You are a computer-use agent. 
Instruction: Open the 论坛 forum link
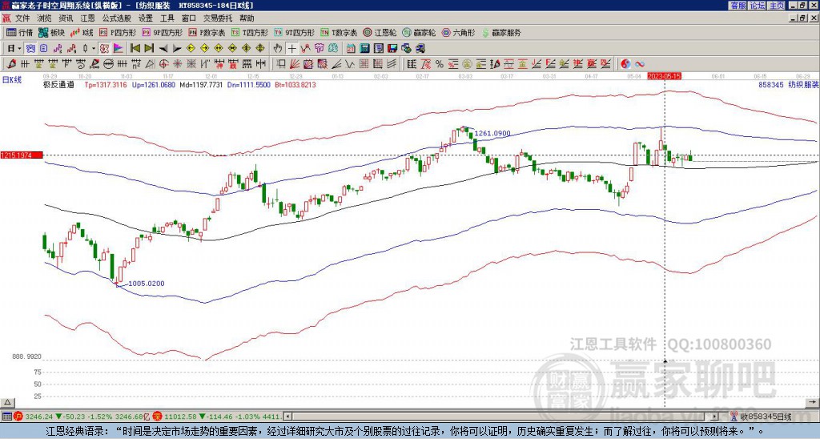pyautogui.click(x=757, y=6)
